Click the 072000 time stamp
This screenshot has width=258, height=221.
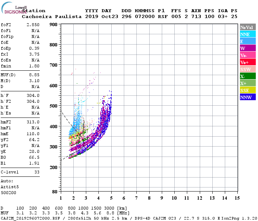[145, 17]
